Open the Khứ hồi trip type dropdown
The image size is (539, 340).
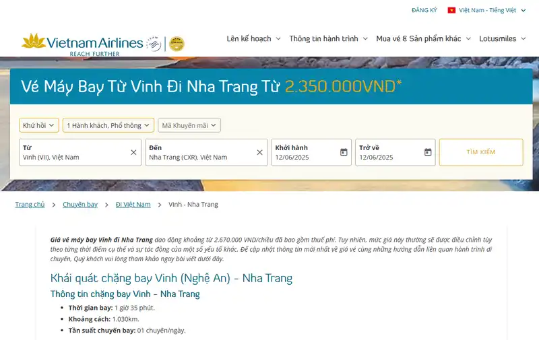pyautogui.click(x=39, y=125)
